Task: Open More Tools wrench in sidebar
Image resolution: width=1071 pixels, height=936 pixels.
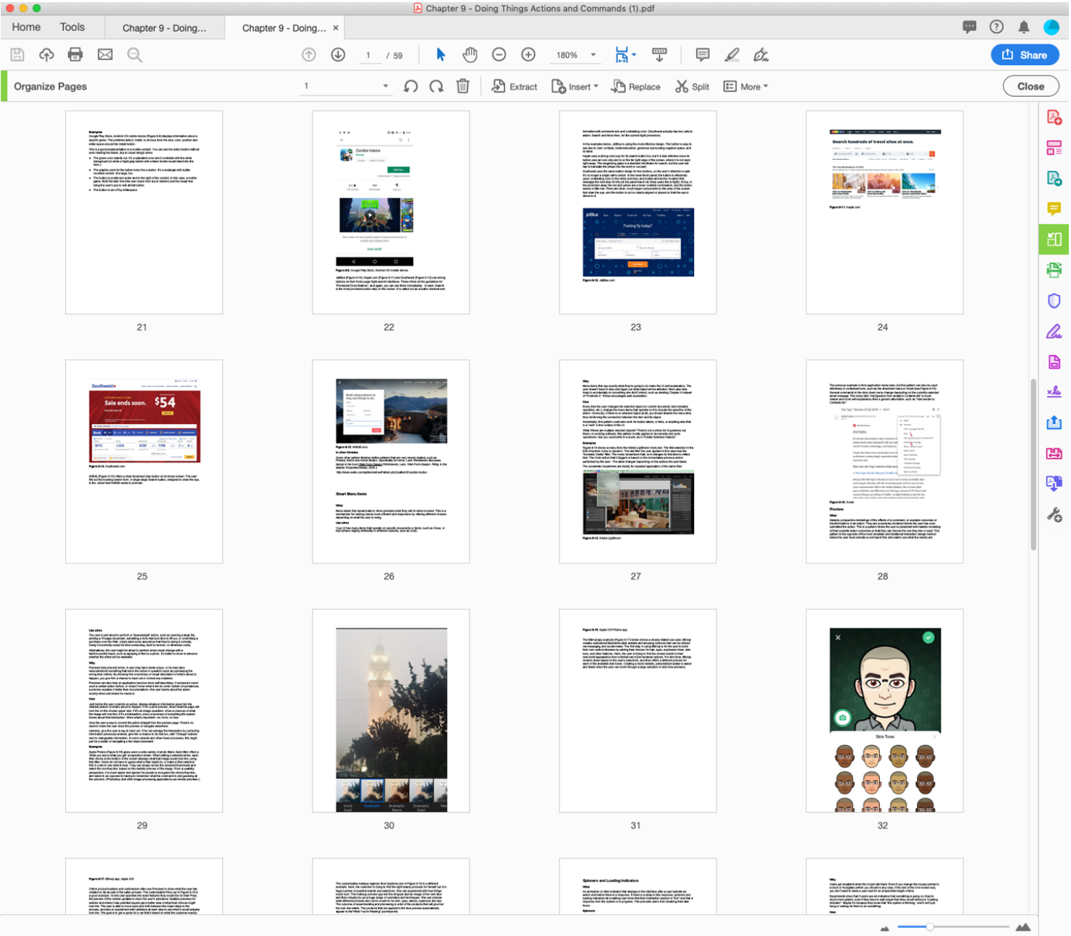Action: click(x=1054, y=515)
